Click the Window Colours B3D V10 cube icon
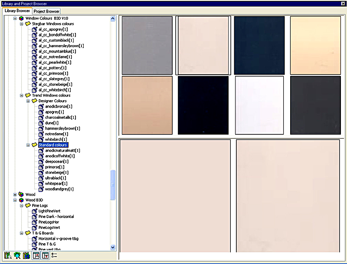Viewport: 347px width, 264px height. 21,19
